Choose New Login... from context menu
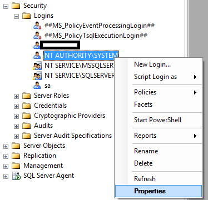Image resolution: width=208 pixels, height=200 pixels. click(x=158, y=64)
